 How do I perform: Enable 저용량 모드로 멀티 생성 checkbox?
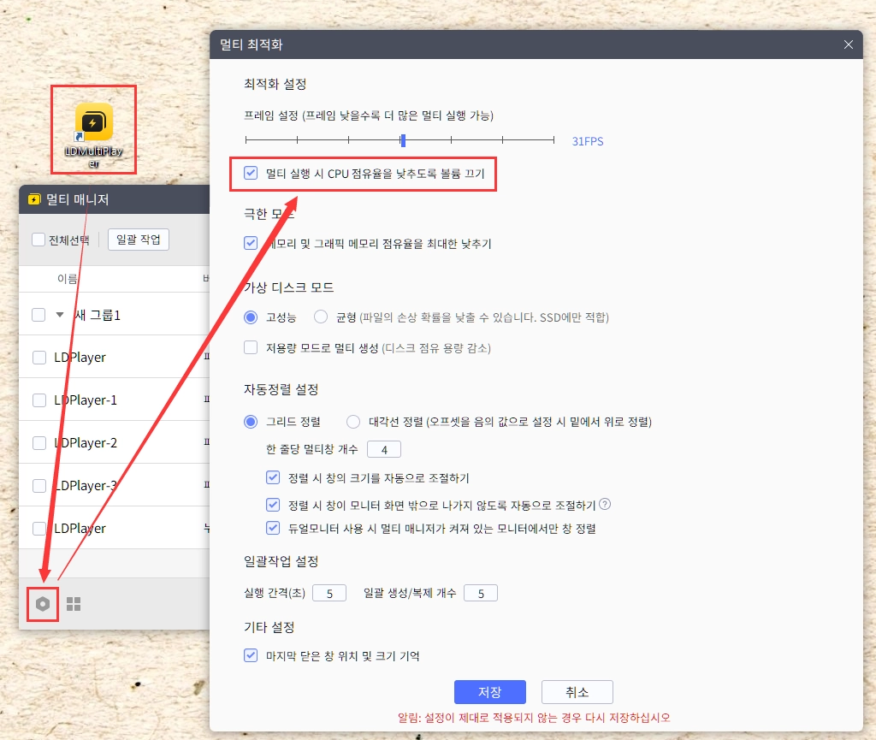[251, 347]
